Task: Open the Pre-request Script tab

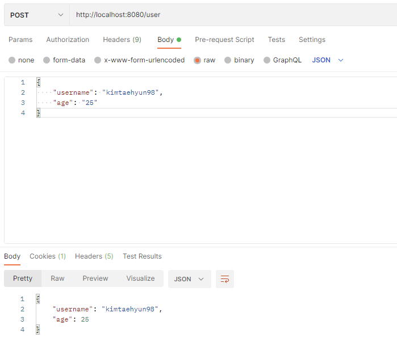Action: click(224, 40)
